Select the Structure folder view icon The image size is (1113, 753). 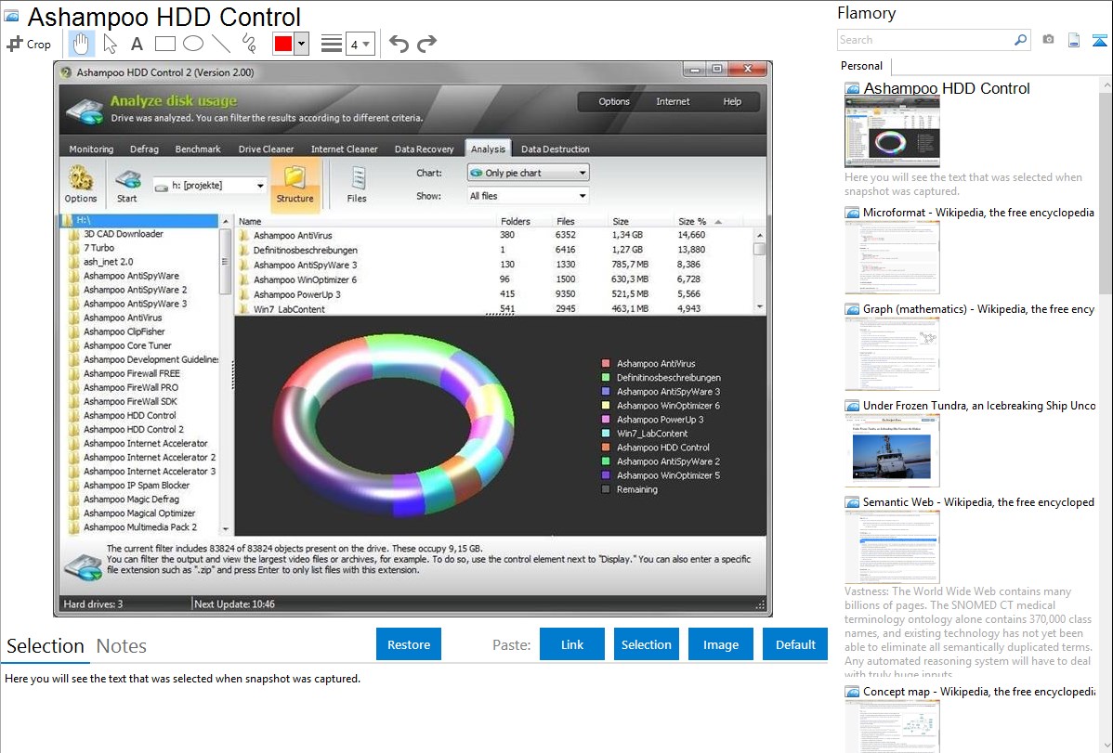point(295,185)
